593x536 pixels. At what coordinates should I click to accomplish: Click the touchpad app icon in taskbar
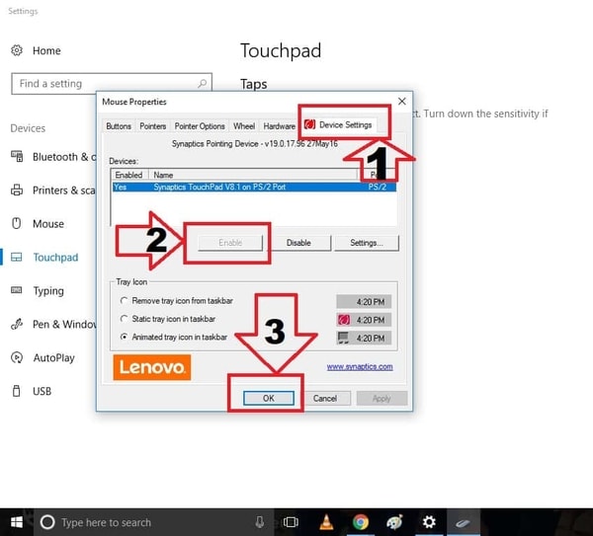pyautogui.click(x=463, y=523)
